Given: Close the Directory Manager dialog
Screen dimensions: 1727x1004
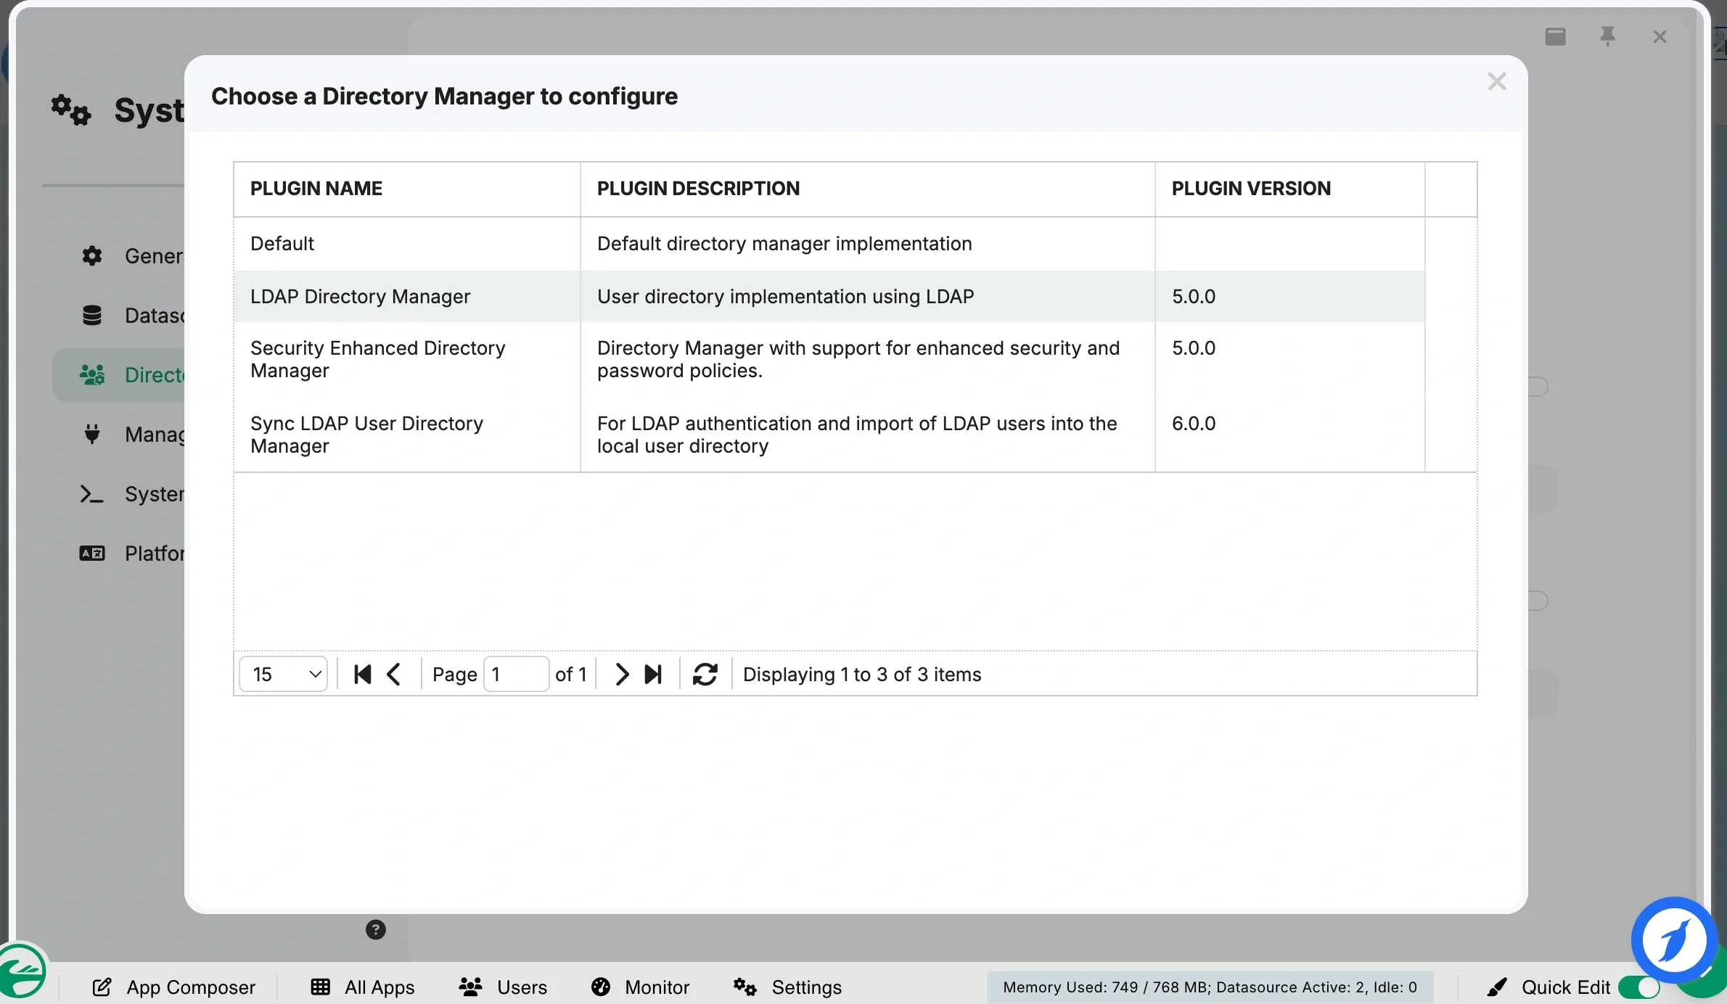Looking at the screenshot, I should click(x=1496, y=82).
